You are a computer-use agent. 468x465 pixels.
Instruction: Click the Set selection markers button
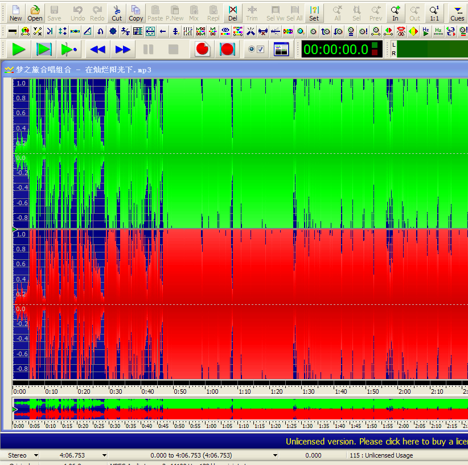pyautogui.click(x=314, y=13)
